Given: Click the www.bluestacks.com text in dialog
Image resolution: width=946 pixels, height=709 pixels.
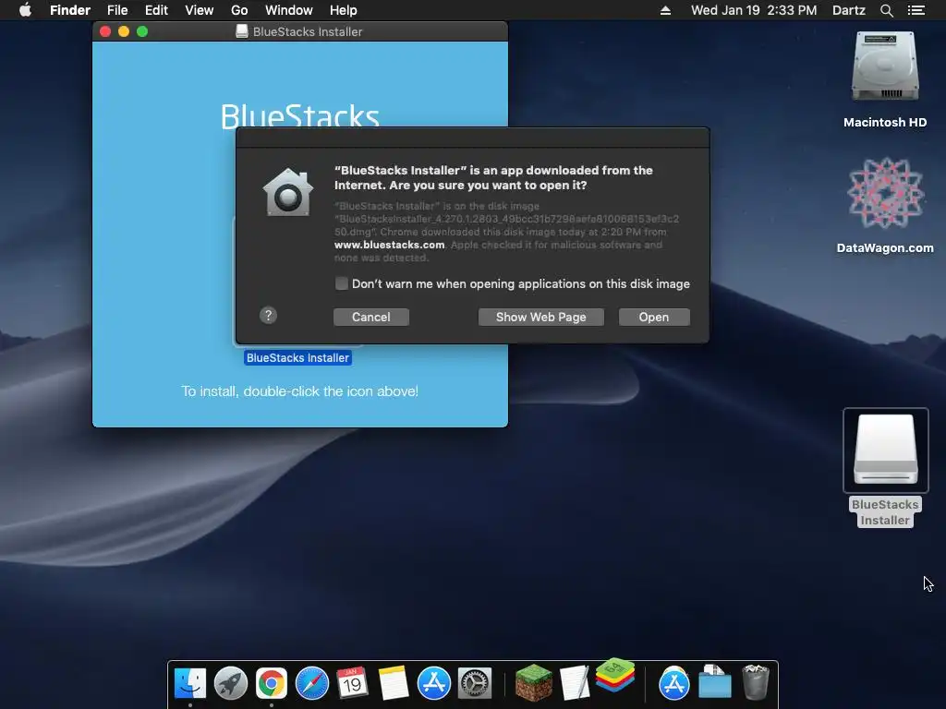Looking at the screenshot, I should [390, 245].
